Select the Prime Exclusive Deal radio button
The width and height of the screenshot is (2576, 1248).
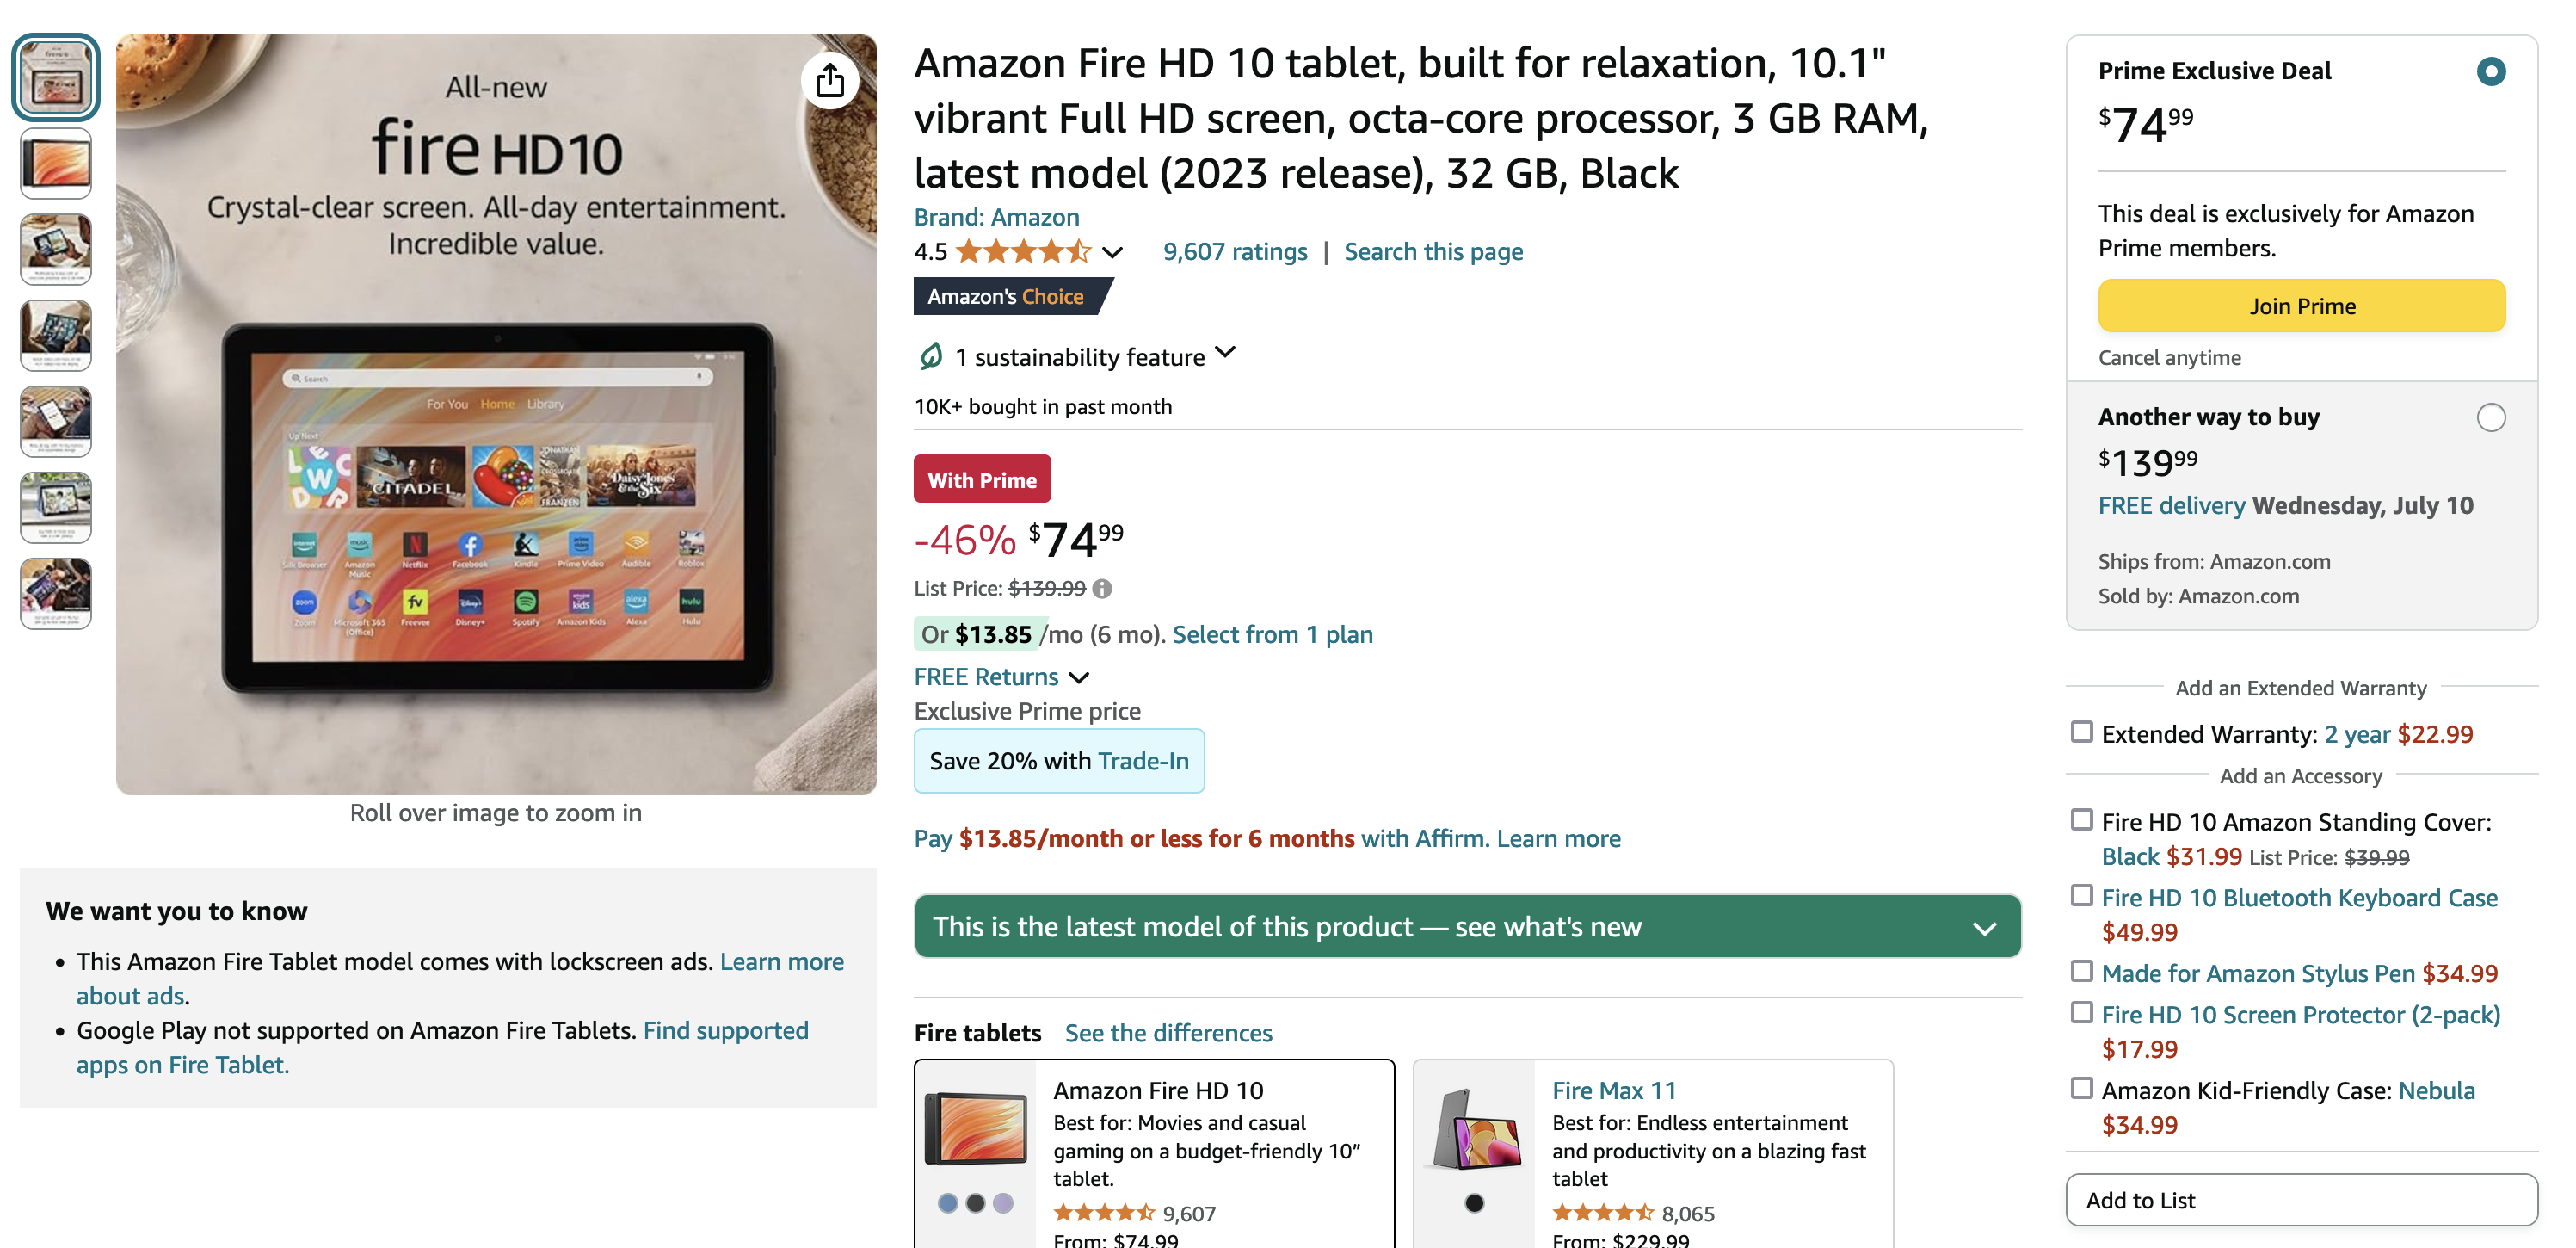click(x=2490, y=70)
